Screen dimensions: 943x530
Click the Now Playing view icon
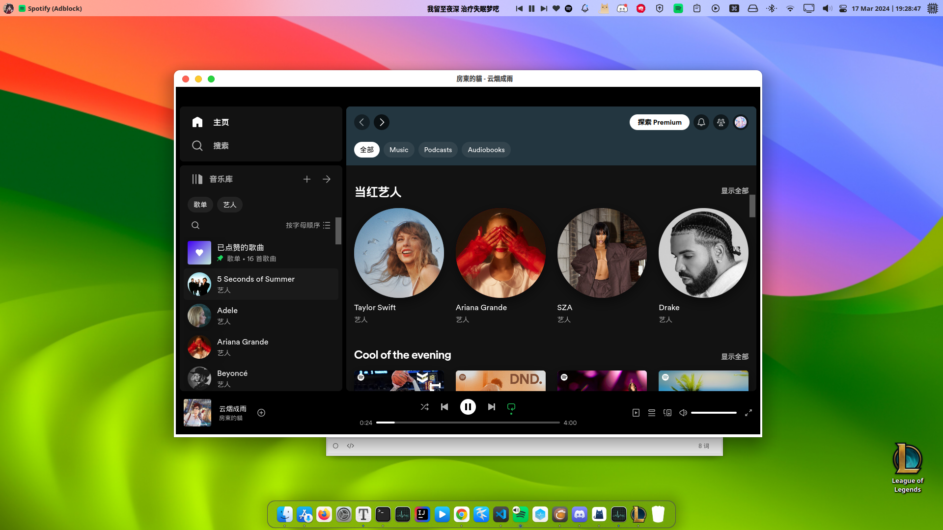636,413
